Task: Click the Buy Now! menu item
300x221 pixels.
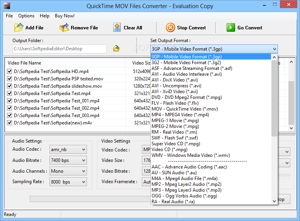Action: coord(65,16)
